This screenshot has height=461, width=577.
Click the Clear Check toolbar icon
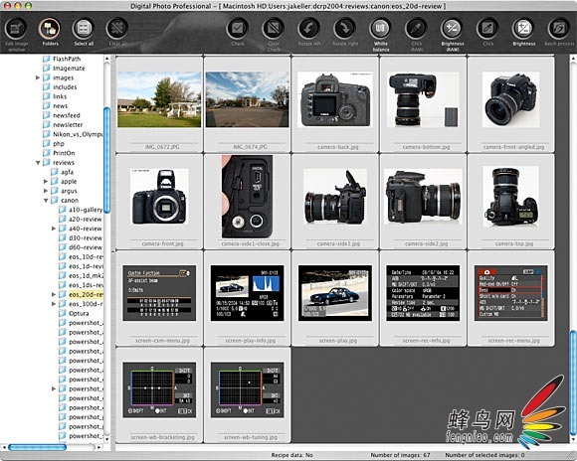274,28
